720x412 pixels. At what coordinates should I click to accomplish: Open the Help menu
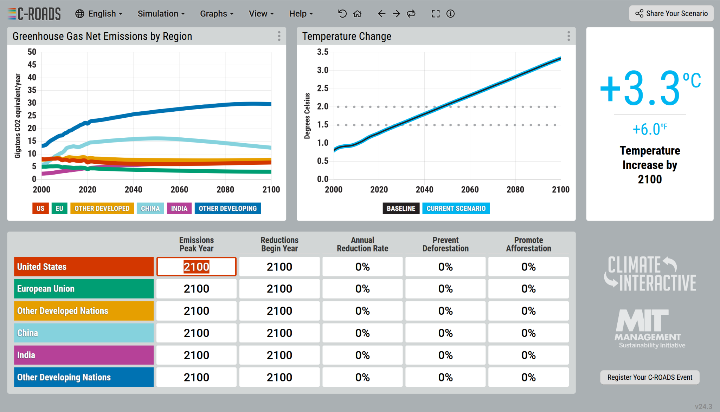pyautogui.click(x=301, y=14)
